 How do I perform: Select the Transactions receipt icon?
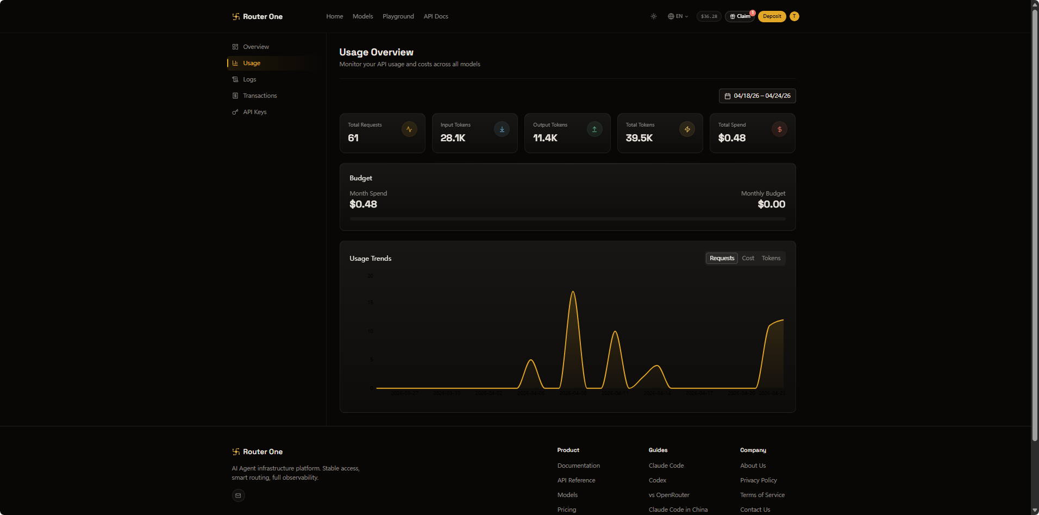[235, 96]
